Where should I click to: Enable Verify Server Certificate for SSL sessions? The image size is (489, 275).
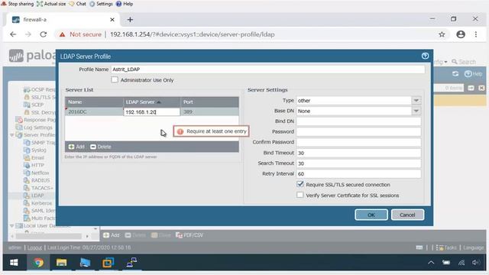pos(300,196)
